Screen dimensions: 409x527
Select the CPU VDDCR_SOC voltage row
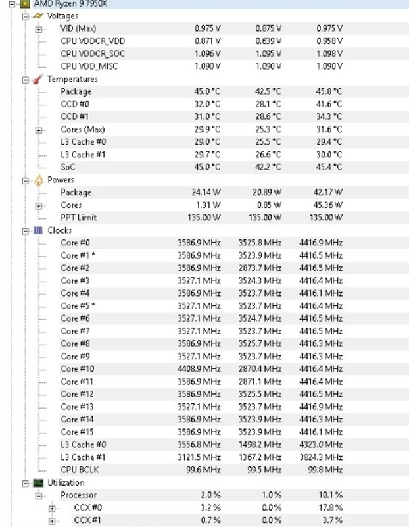click(93, 54)
